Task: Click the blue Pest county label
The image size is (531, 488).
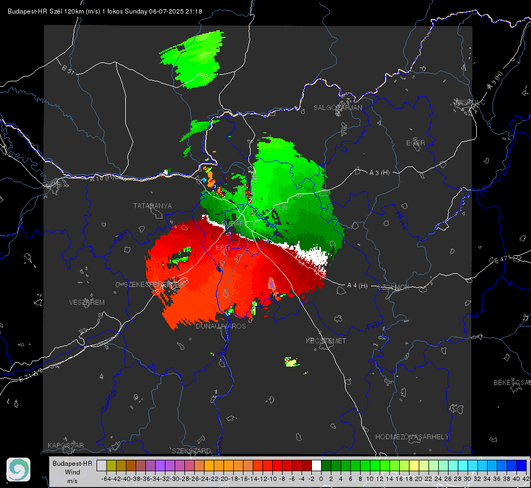Action: (374, 326)
